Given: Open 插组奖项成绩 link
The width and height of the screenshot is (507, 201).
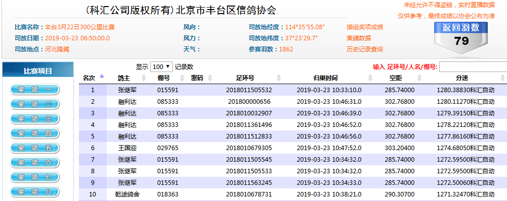Looking at the screenshot, I should pos(365,27).
